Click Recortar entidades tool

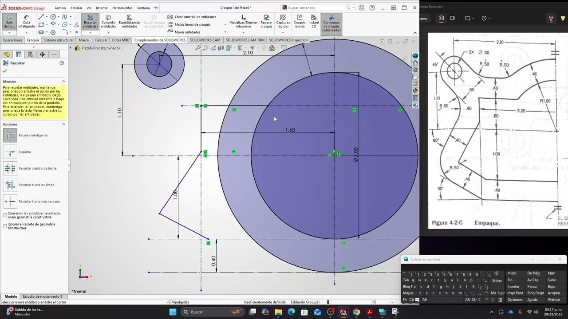click(x=90, y=21)
